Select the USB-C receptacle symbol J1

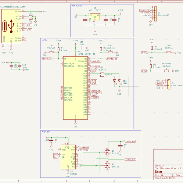pyautogui.click(x=11, y=26)
